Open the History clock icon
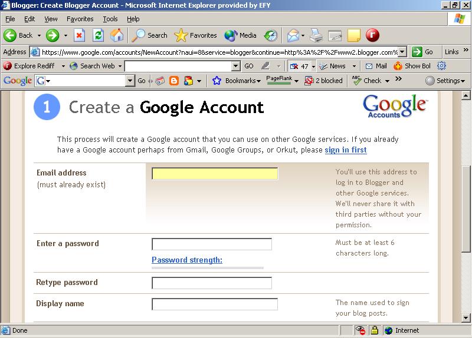Viewport: 472px width, 338px height. click(x=270, y=35)
